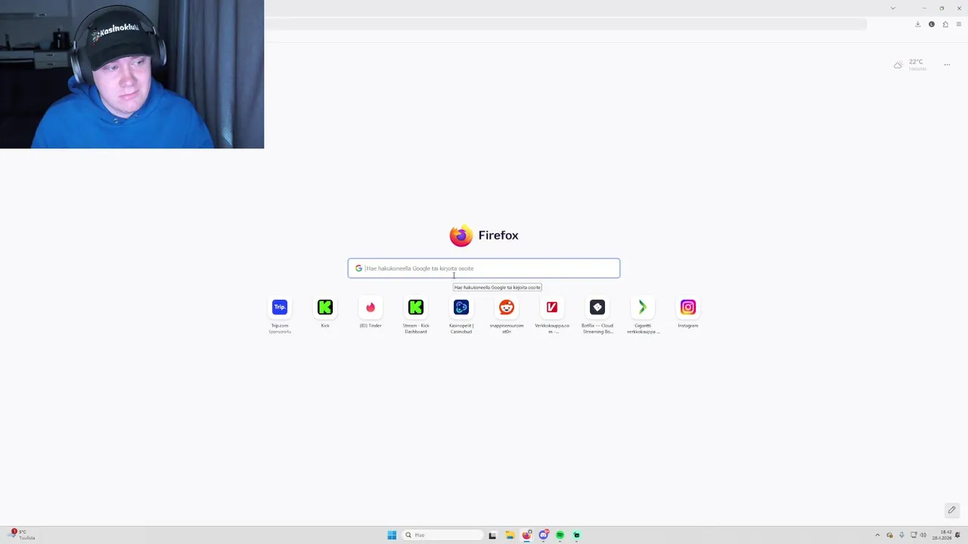The width and height of the screenshot is (968, 544).
Task: Show hidden system tray icons
Action: coord(877,535)
